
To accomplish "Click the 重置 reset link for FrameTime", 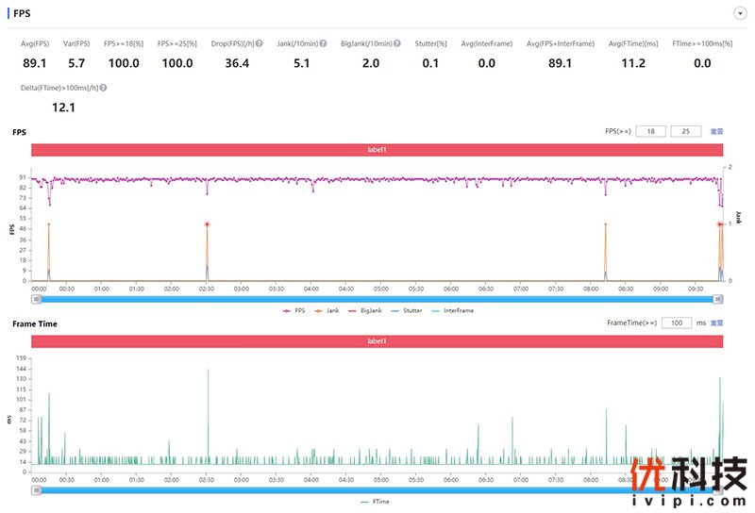I will (717, 323).
